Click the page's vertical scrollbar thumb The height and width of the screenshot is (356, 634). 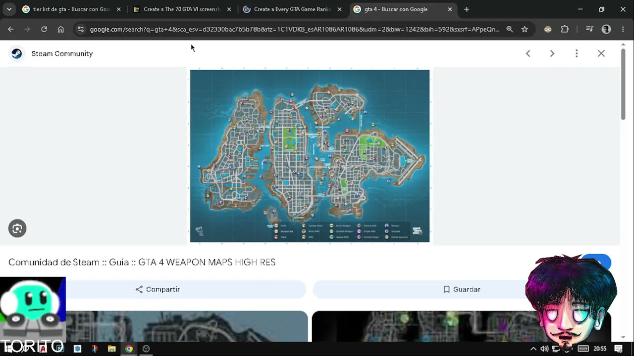(x=623, y=84)
